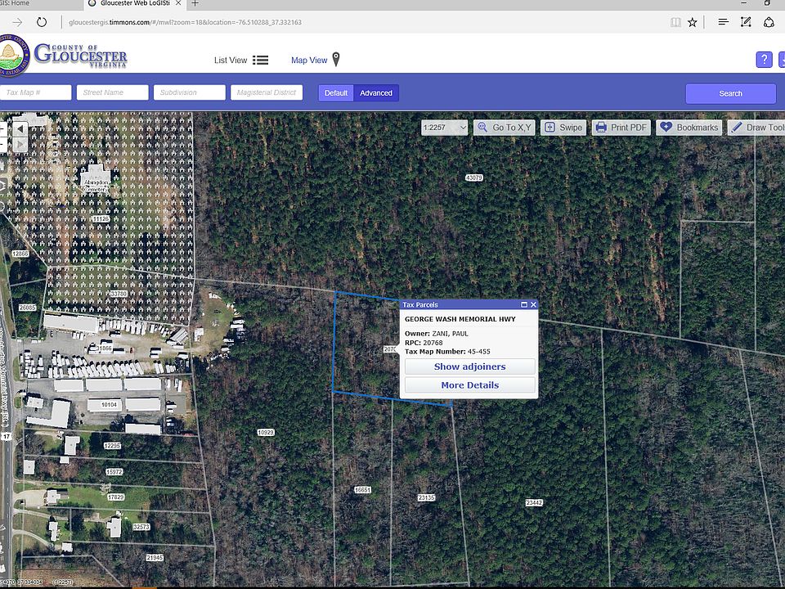
Task: Refresh the page in the browser
Action: coord(42,22)
